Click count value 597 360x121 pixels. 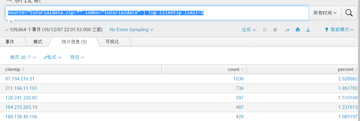[240, 98]
